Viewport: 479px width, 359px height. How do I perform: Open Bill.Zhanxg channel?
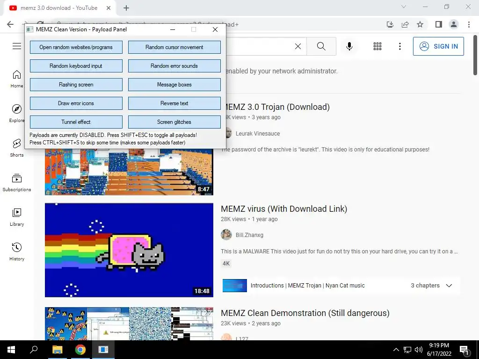coord(249,235)
